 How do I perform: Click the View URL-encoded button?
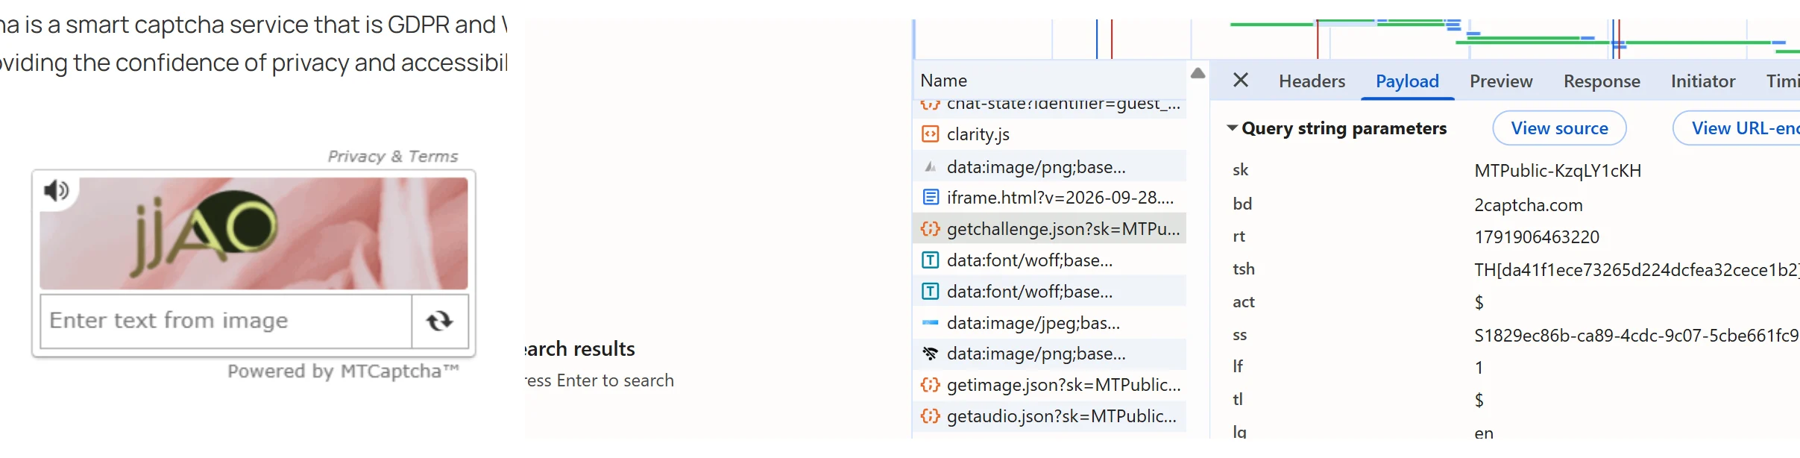(1737, 128)
